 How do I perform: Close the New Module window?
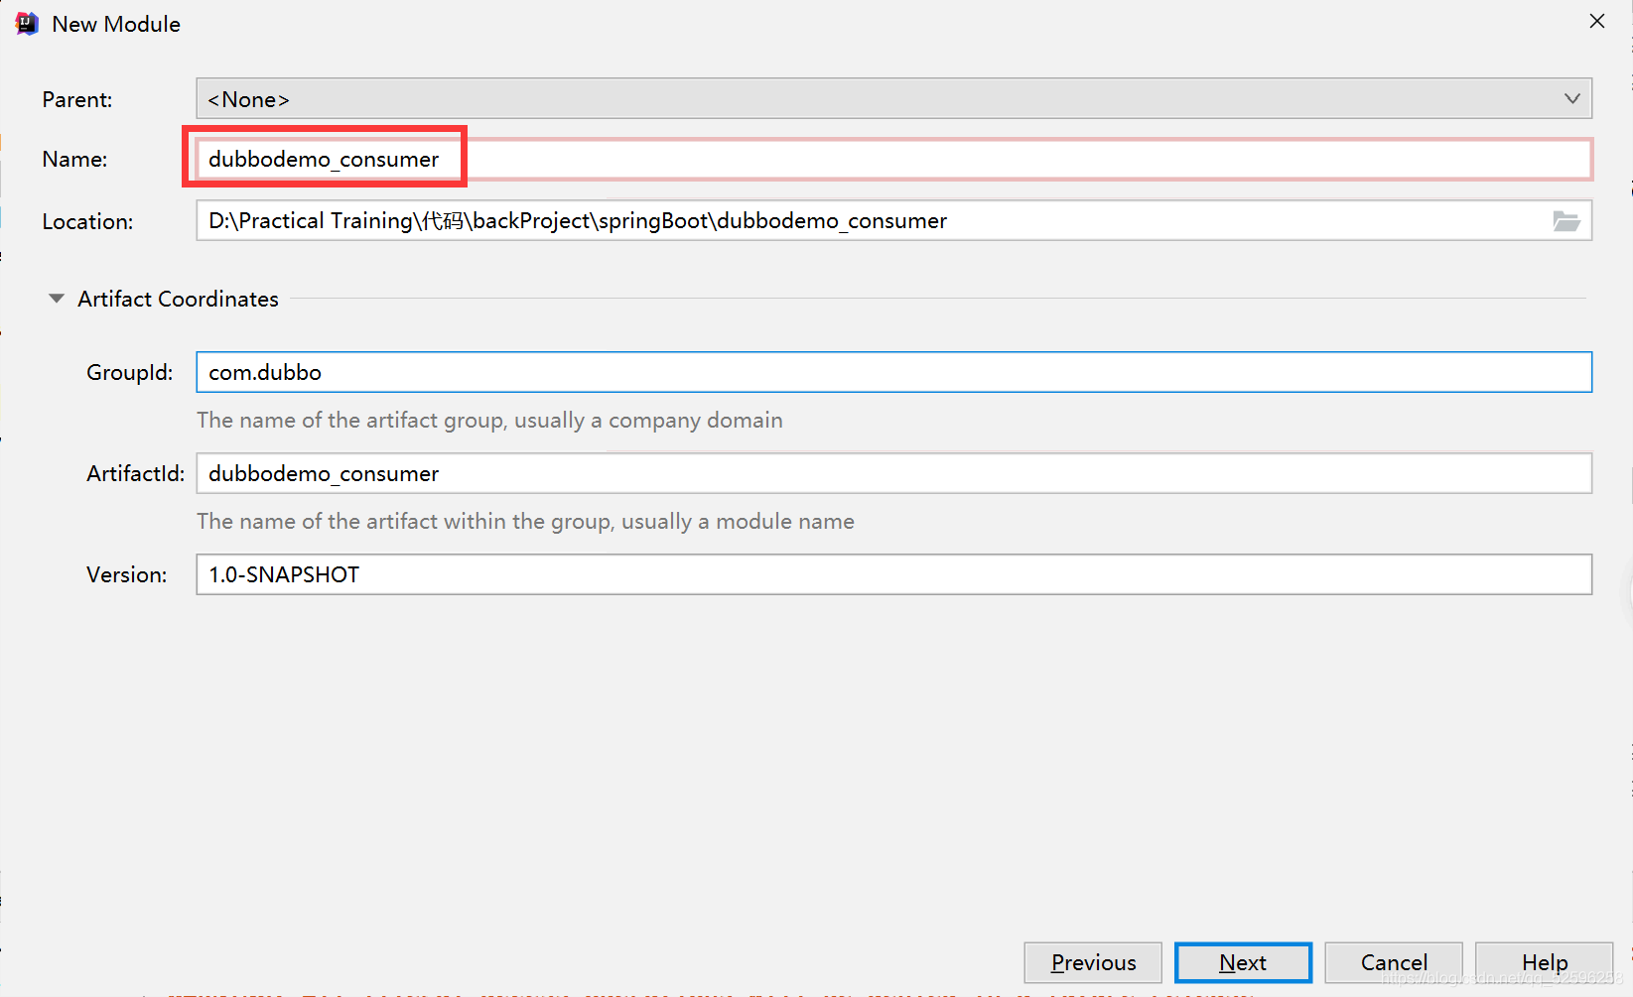pos(1597,21)
